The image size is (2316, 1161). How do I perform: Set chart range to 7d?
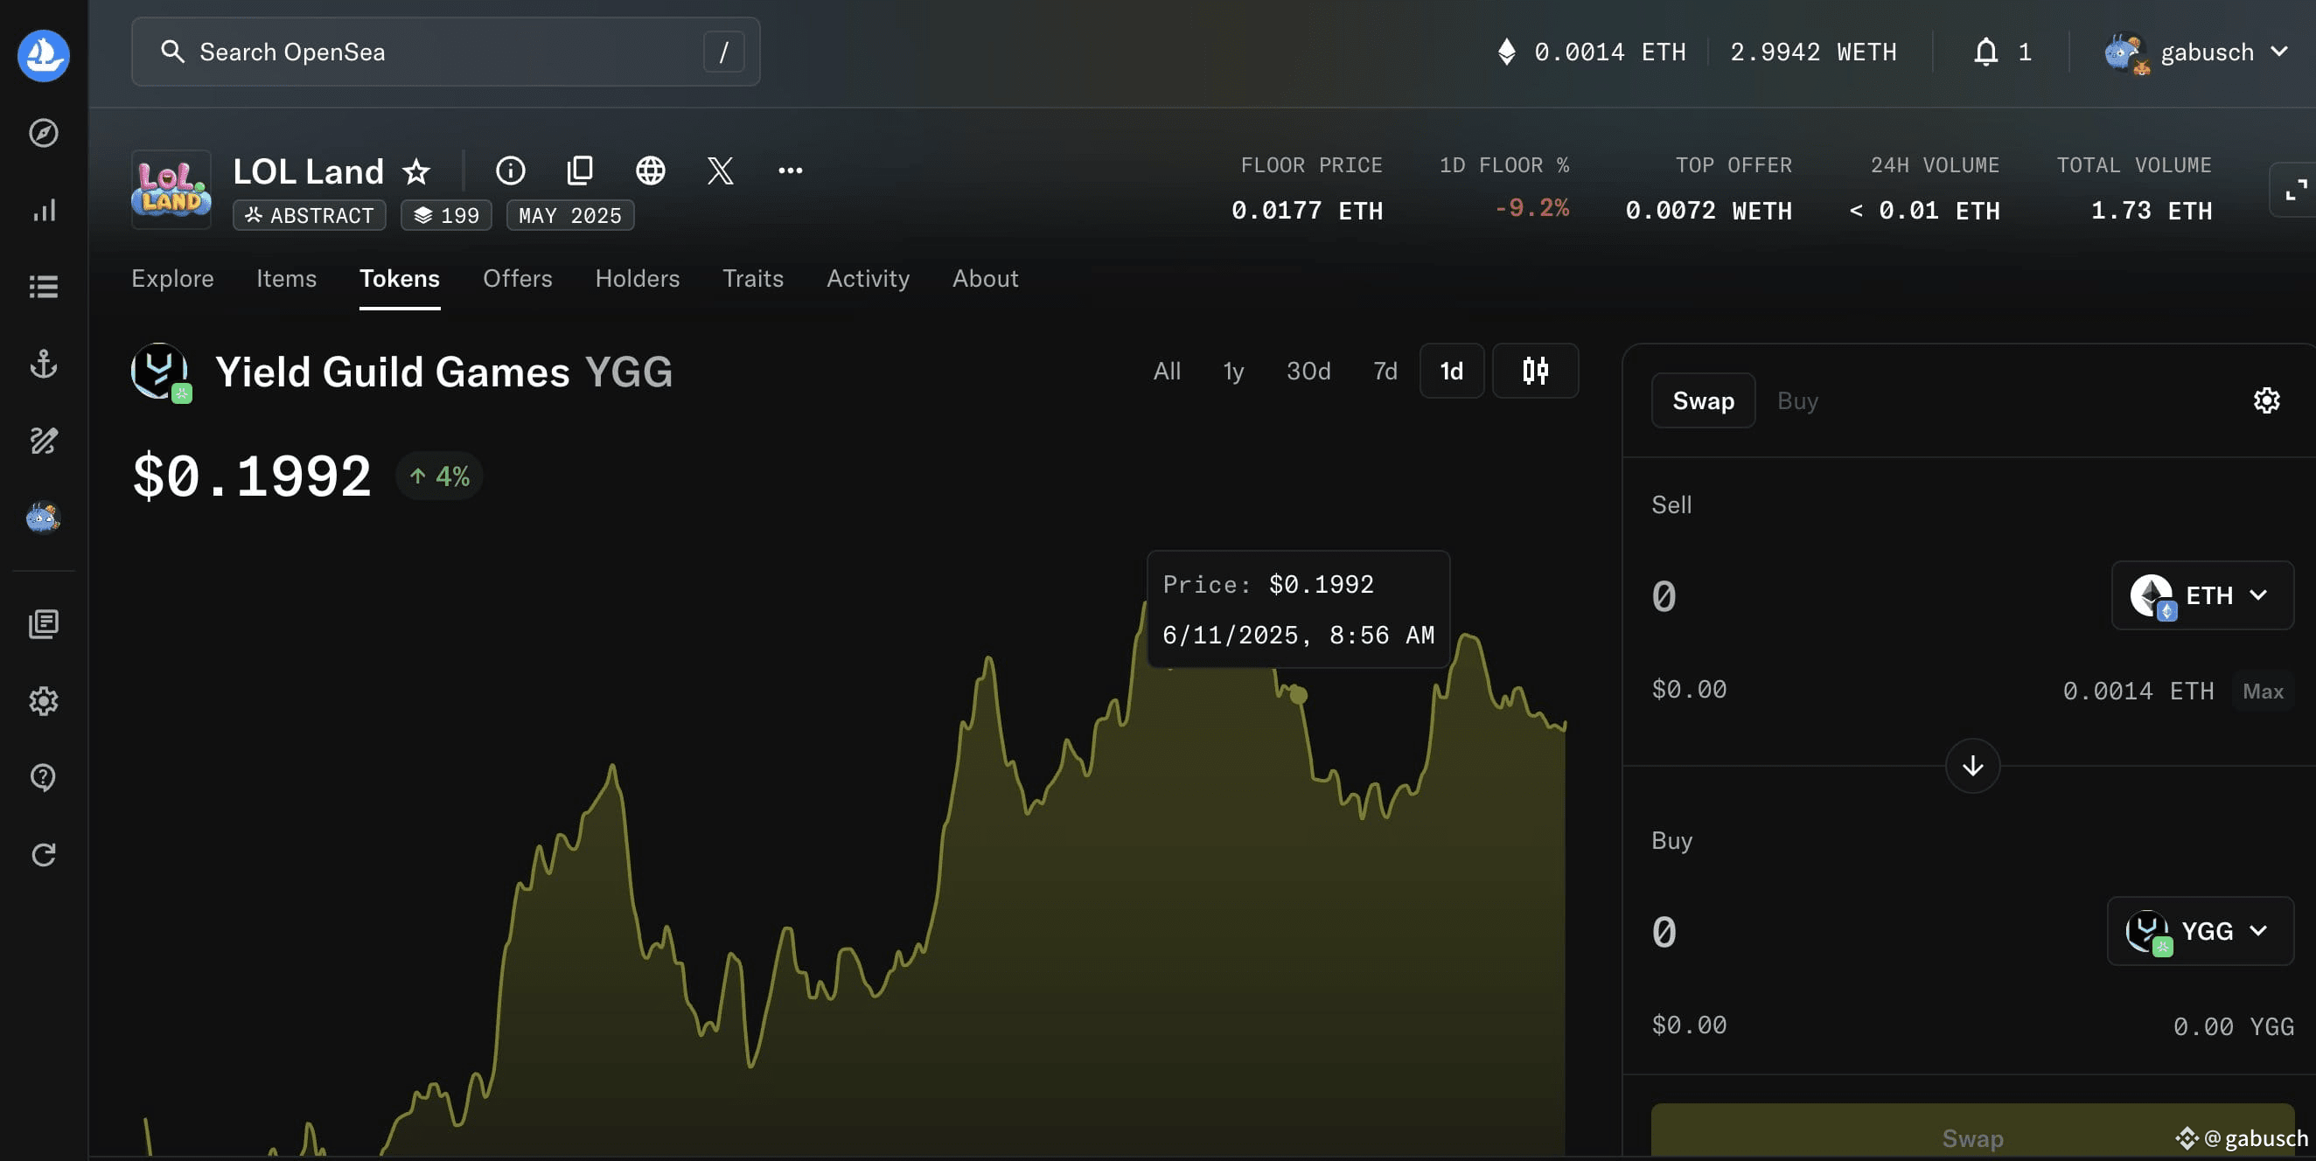click(1385, 372)
